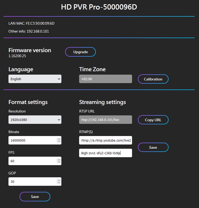Decrement FPS using the down stepper
Image resolution: width=199 pixels, height=208 pixels.
click(59, 162)
